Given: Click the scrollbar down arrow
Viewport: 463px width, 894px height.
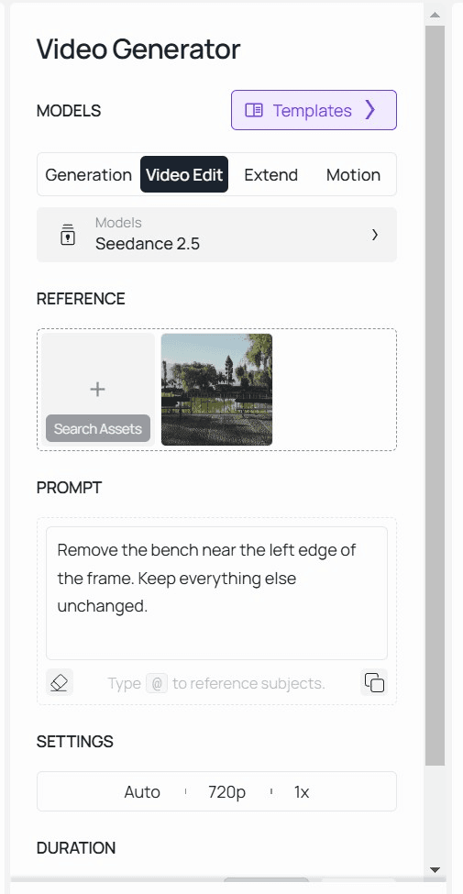Looking at the screenshot, I should pos(435,870).
